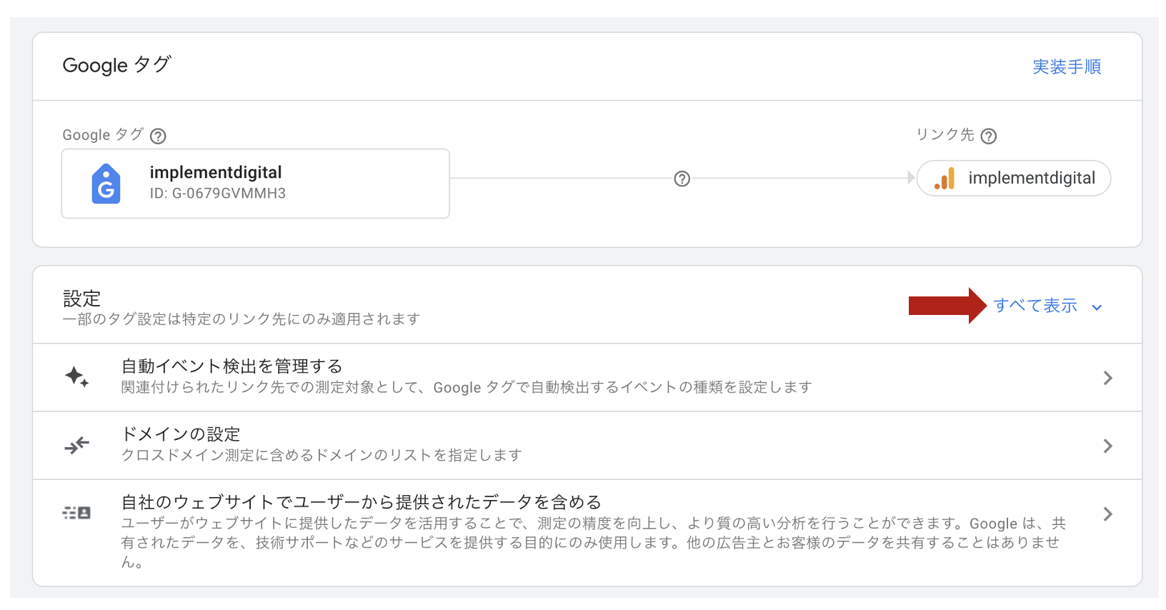Click help icon next to リンク先 label

pyautogui.click(x=989, y=136)
